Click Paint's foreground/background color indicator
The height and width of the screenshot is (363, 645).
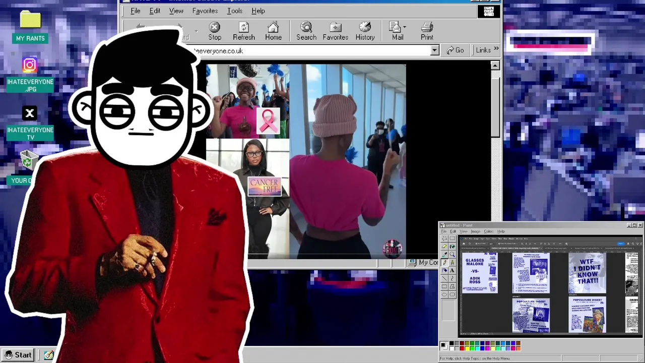(443, 345)
